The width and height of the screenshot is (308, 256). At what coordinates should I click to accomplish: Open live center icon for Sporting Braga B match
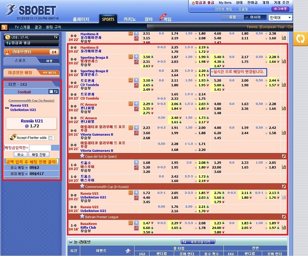pos(131,57)
